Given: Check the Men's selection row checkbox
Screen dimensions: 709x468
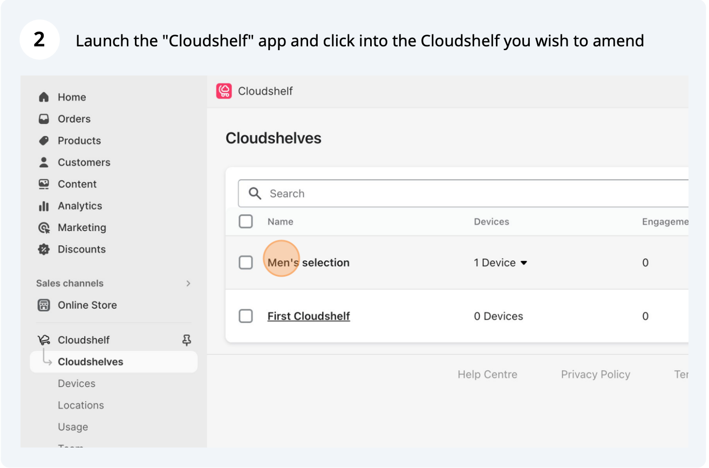Looking at the screenshot, I should pyautogui.click(x=246, y=263).
